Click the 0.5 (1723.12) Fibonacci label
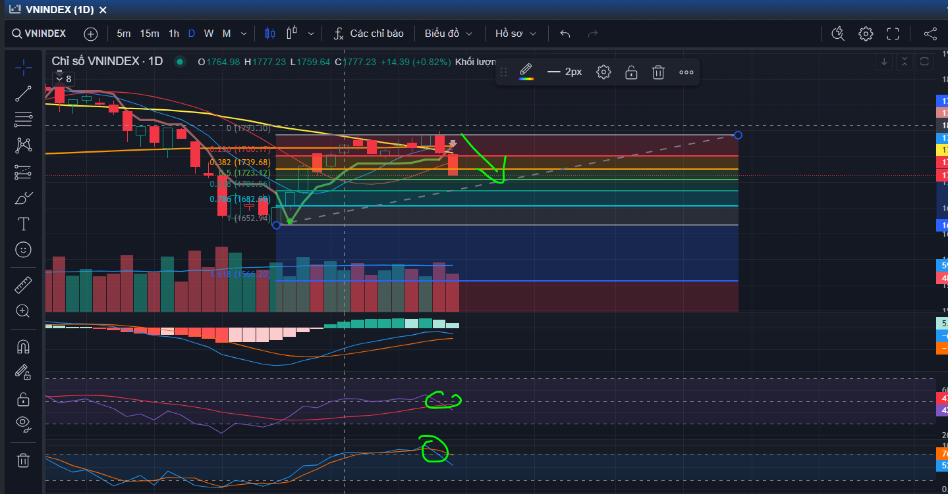Image resolution: width=948 pixels, height=494 pixels. 244,173
